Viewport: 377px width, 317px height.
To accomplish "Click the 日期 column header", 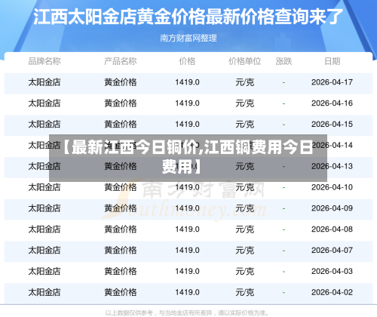I will 333,61.
